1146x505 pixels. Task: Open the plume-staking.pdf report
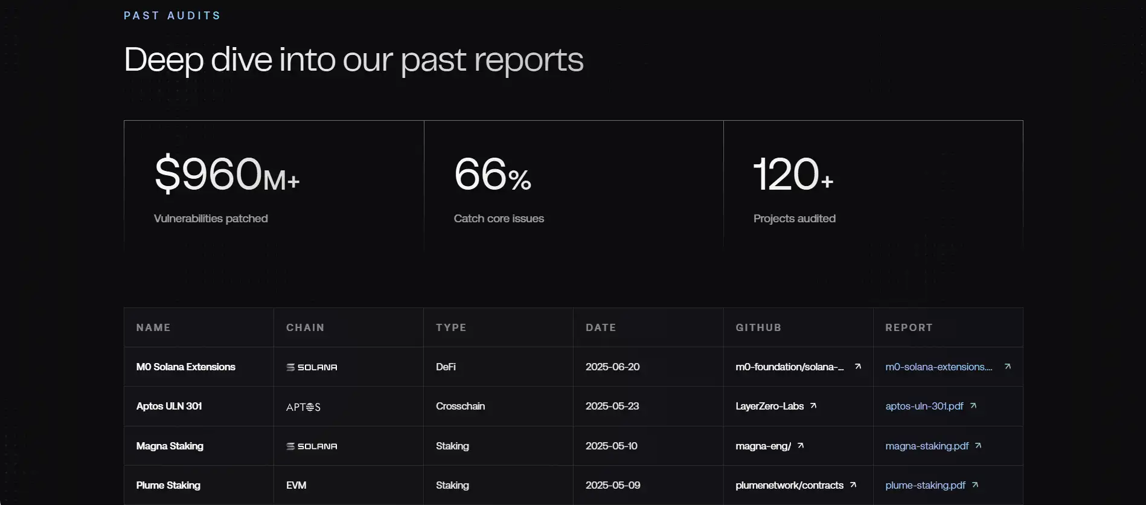[x=925, y=485]
